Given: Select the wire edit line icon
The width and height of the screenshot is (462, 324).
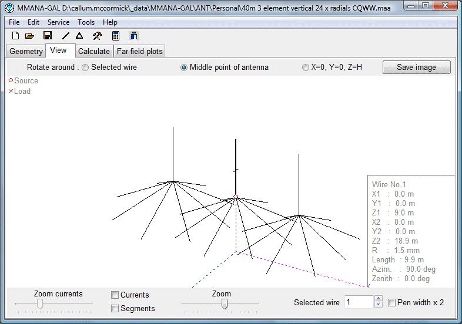Looking at the screenshot, I should [x=65, y=36].
